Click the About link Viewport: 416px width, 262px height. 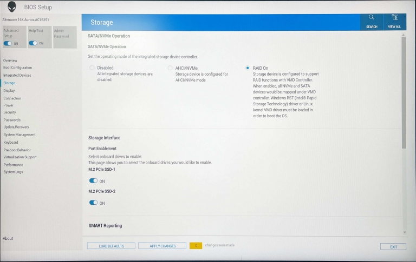pos(8,238)
